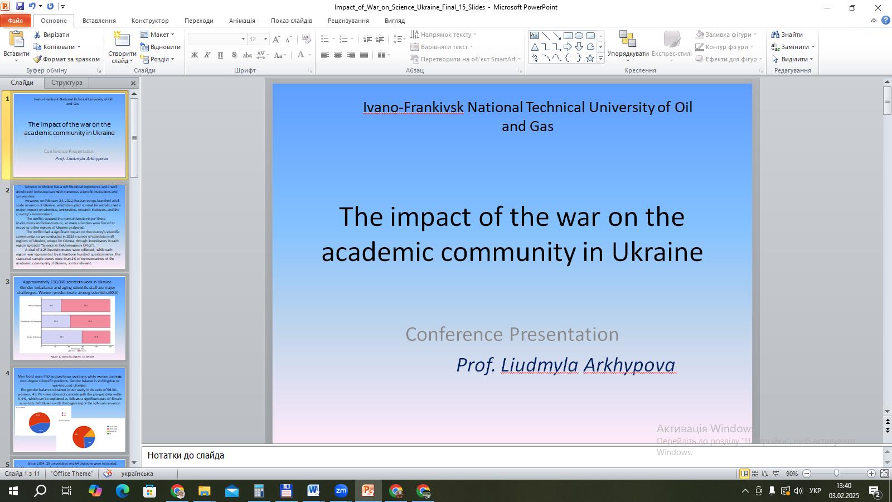Open the Вставлення ribbon tab

[99, 21]
